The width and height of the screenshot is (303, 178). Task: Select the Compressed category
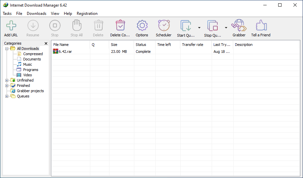(x=33, y=54)
